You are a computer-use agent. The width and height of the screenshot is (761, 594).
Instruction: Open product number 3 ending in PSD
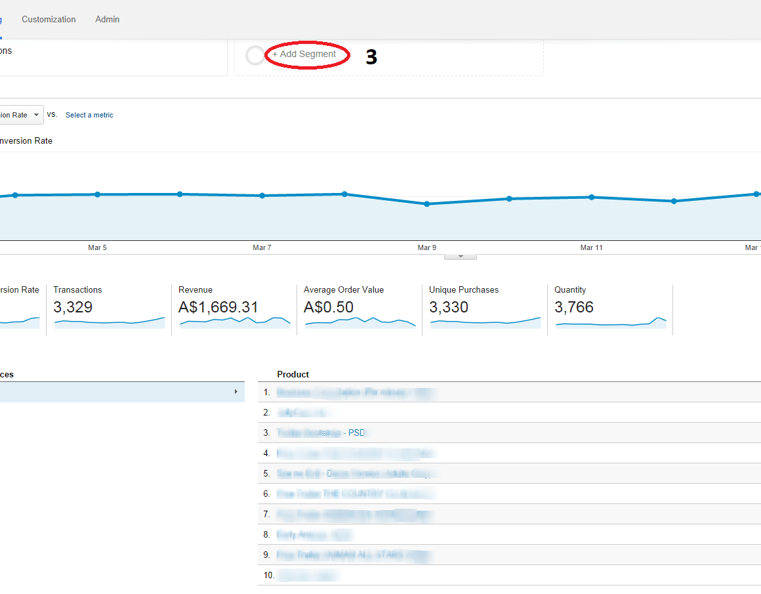321,433
